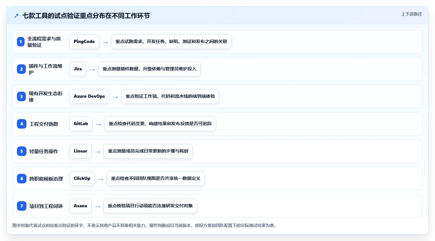This screenshot has width=435, height=241.
Task: Click step number 2 badge
Action: tap(21, 69)
